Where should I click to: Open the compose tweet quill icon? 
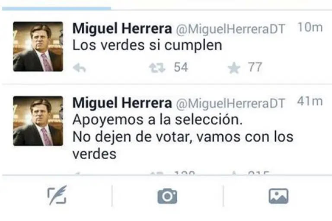[57, 196]
